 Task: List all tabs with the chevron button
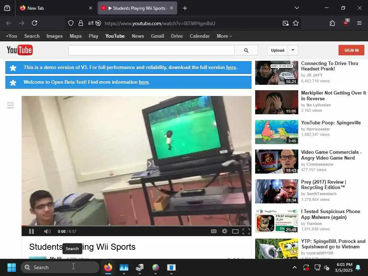point(296,8)
